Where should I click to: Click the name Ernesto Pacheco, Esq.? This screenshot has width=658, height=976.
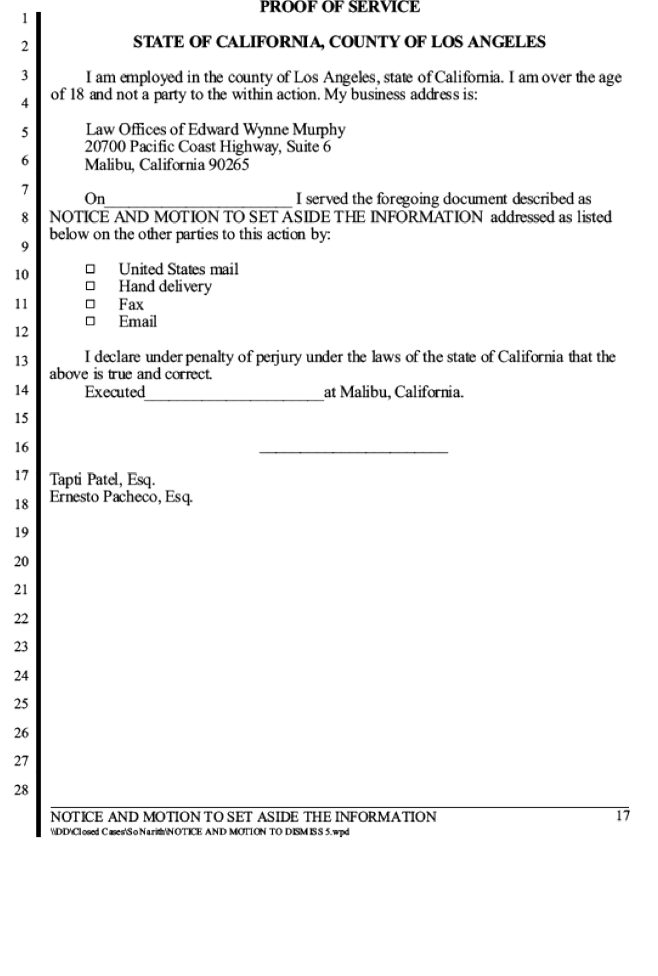(121, 497)
